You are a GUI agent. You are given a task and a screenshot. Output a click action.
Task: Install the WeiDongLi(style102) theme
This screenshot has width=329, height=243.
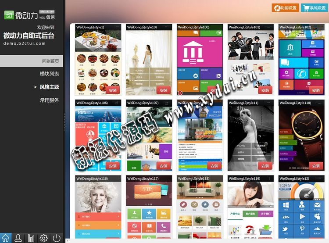tap(315, 90)
